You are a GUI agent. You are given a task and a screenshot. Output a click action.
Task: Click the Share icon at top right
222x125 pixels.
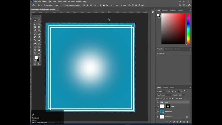[189, 6]
